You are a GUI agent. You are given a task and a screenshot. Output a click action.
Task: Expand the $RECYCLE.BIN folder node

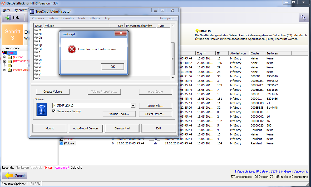coord(4,61)
